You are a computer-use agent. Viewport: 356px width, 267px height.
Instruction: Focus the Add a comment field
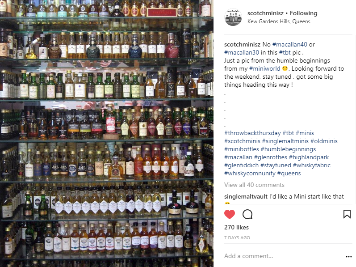click(284, 256)
